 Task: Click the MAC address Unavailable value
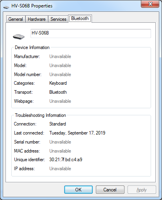click(x=60, y=151)
